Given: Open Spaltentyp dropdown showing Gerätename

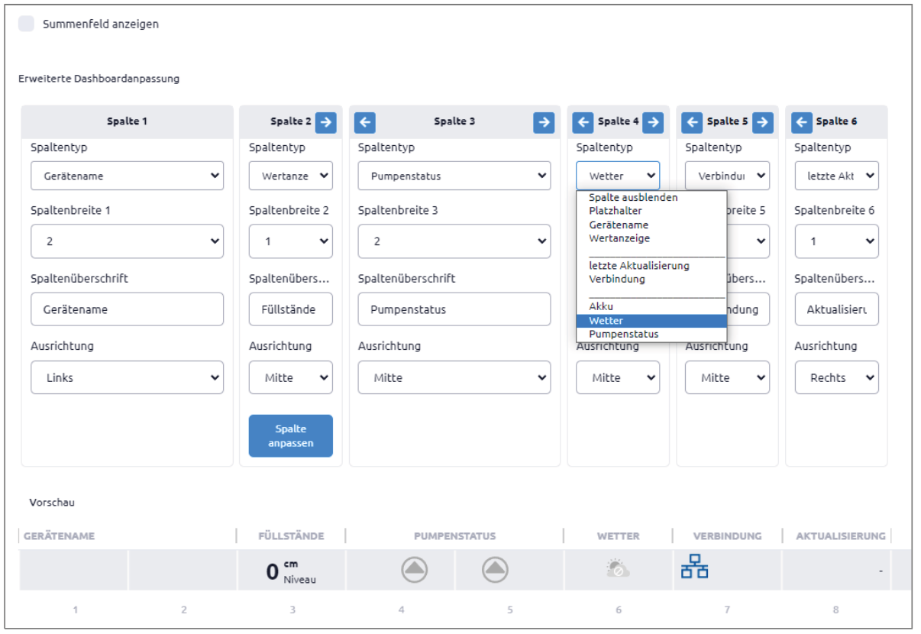Looking at the screenshot, I should 128,176.
